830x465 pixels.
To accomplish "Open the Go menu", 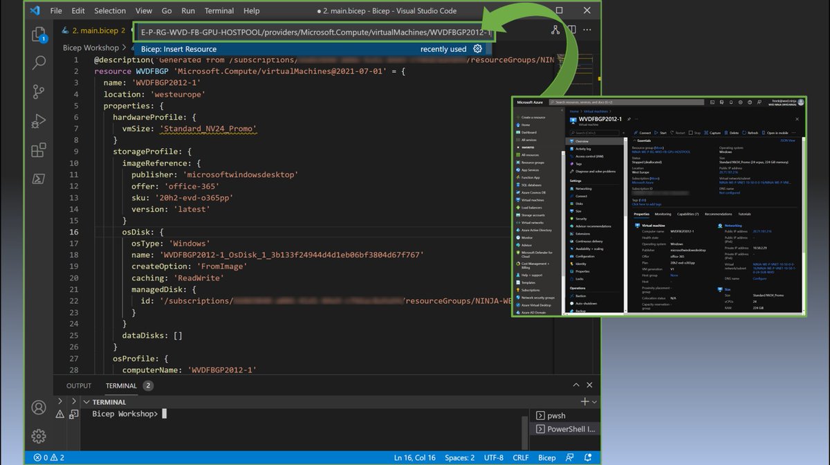I will (x=167, y=11).
